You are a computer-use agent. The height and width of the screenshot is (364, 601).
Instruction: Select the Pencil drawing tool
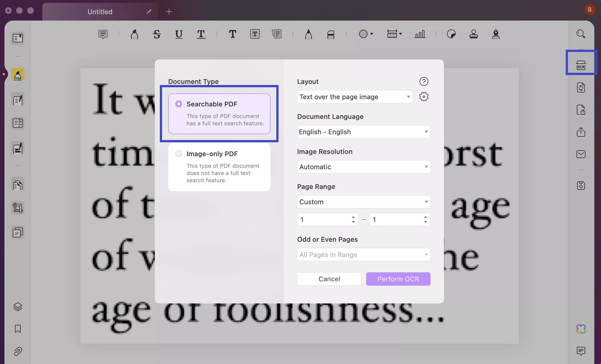click(308, 34)
